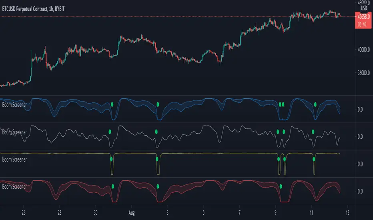Select the grey line Boom Screener label
Image resolution: width=373 pixels, height=220 pixels.
pos(14,132)
